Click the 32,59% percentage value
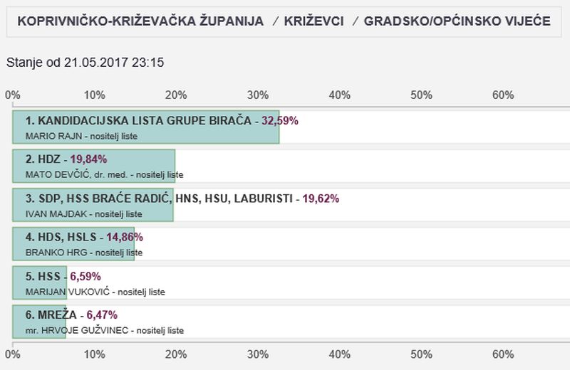Image resolution: width=570 pixels, height=370 pixels. (x=280, y=121)
